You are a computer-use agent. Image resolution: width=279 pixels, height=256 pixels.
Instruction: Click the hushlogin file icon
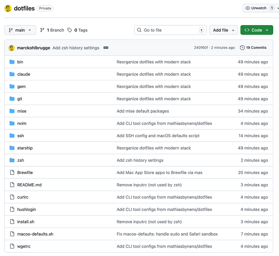click(12, 209)
